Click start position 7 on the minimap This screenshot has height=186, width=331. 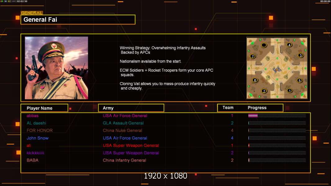(253, 56)
